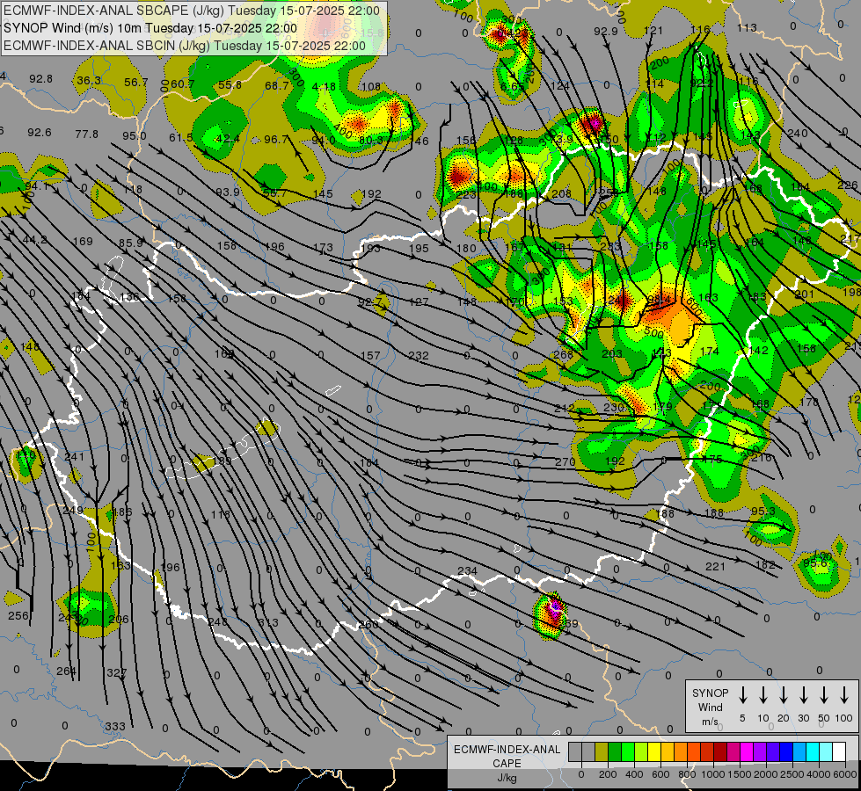Click the SYNOP Wind m/s legend label
This screenshot has width=861, height=791.
[710, 707]
